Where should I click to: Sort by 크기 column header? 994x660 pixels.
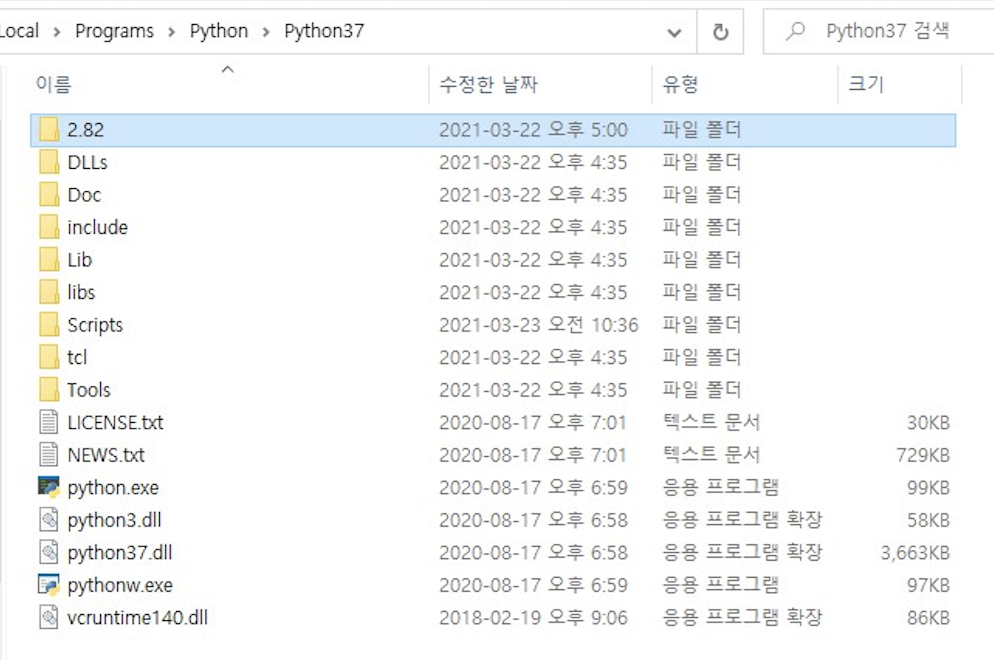click(x=865, y=84)
